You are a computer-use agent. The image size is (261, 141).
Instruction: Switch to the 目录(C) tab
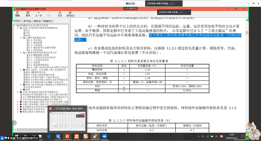[17, 21]
